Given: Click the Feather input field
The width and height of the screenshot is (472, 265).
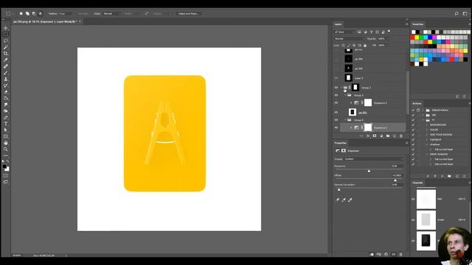Looking at the screenshot, I should [x=66, y=13].
